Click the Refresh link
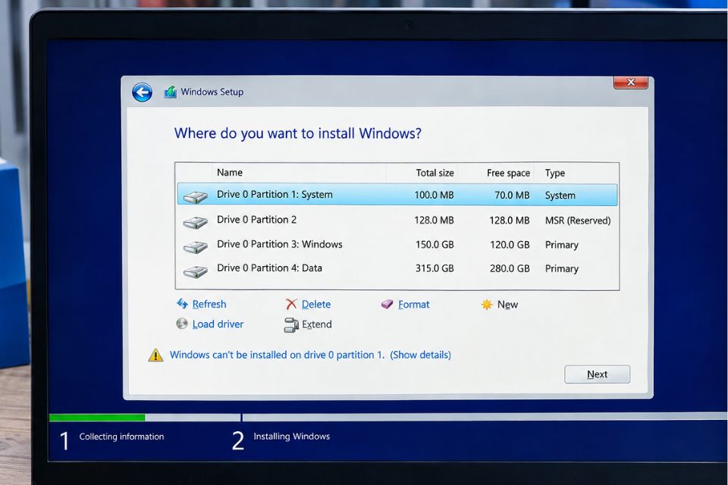 pos(209,304)
